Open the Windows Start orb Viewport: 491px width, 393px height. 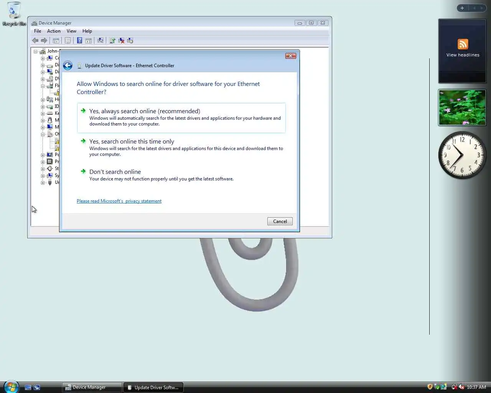coord(11,386)
